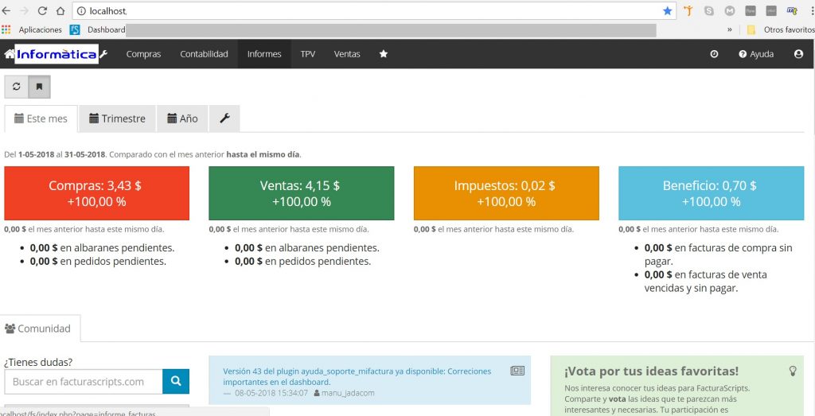Click the newspaper icon in the news box

(517, 371)
